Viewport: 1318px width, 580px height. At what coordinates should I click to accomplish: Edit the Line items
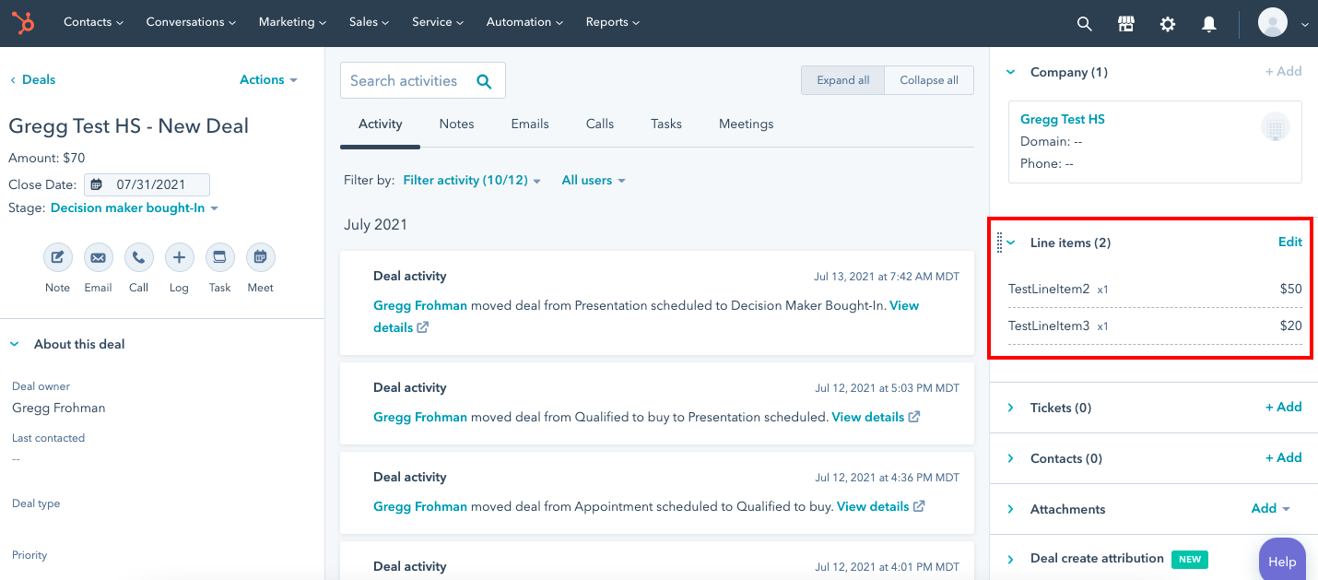pos(1290,243)
